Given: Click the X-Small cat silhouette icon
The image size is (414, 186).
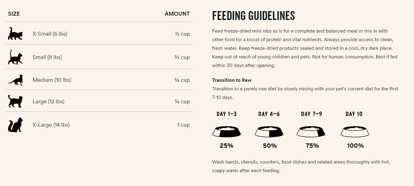Looking at the screenshot, I should coord(15,34).
